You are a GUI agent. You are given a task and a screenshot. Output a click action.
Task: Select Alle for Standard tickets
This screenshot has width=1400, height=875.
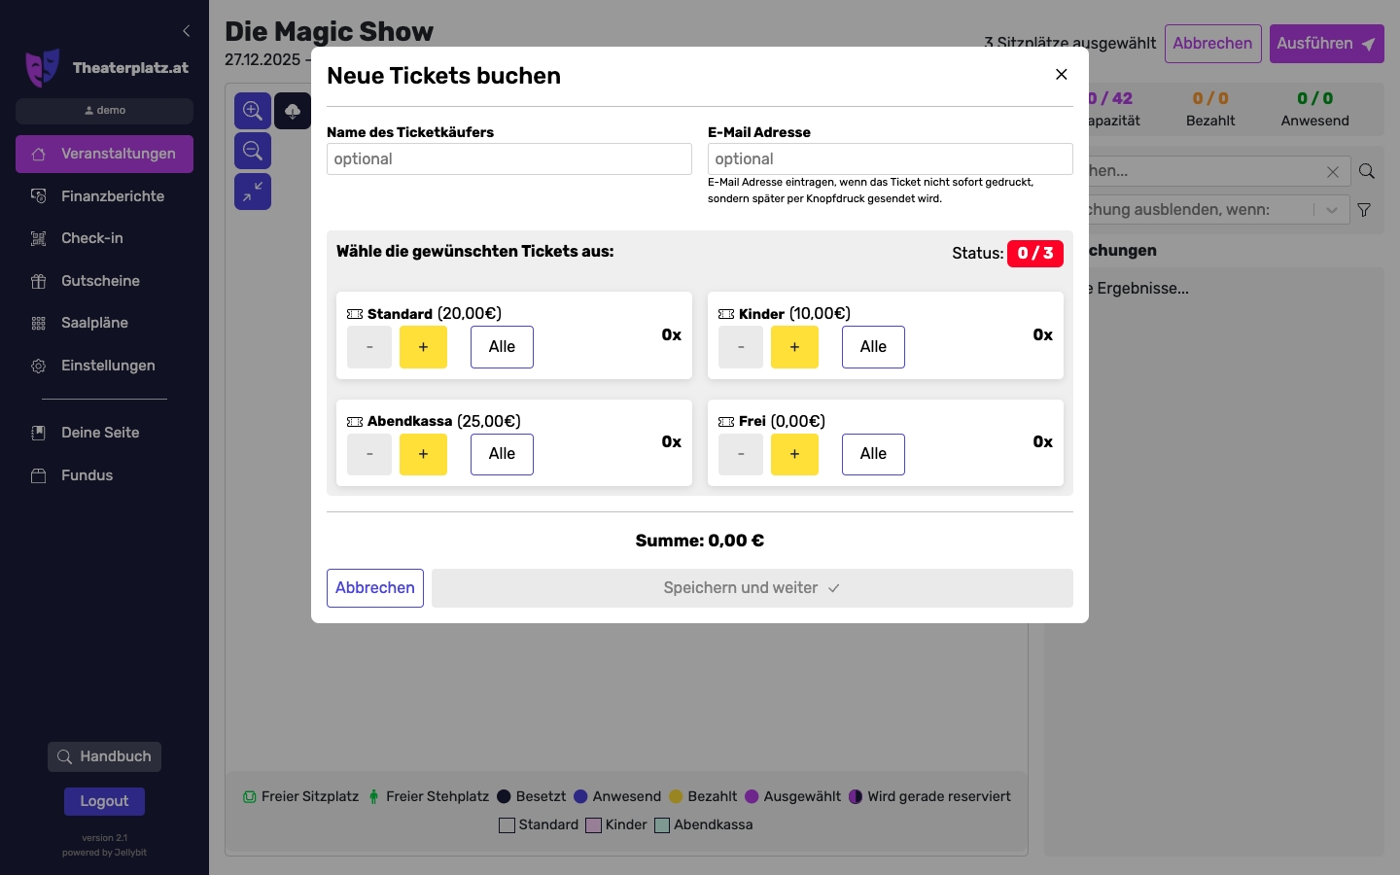tap(502, 347)
